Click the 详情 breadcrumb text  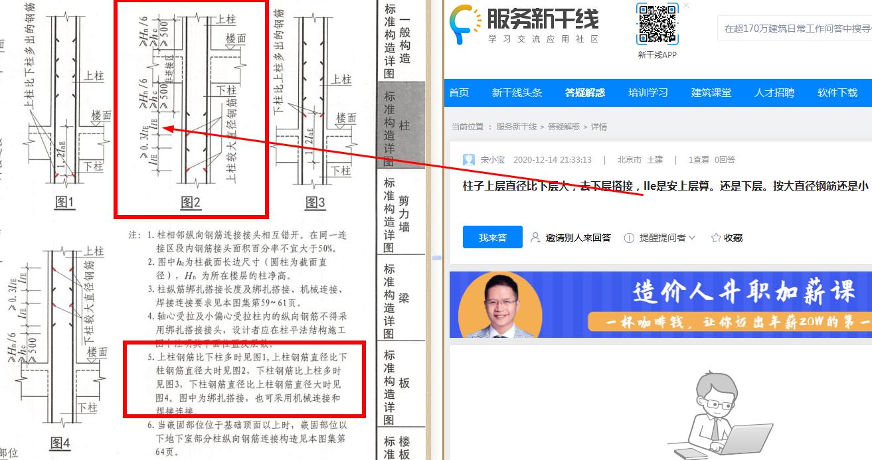click(599, 127)
